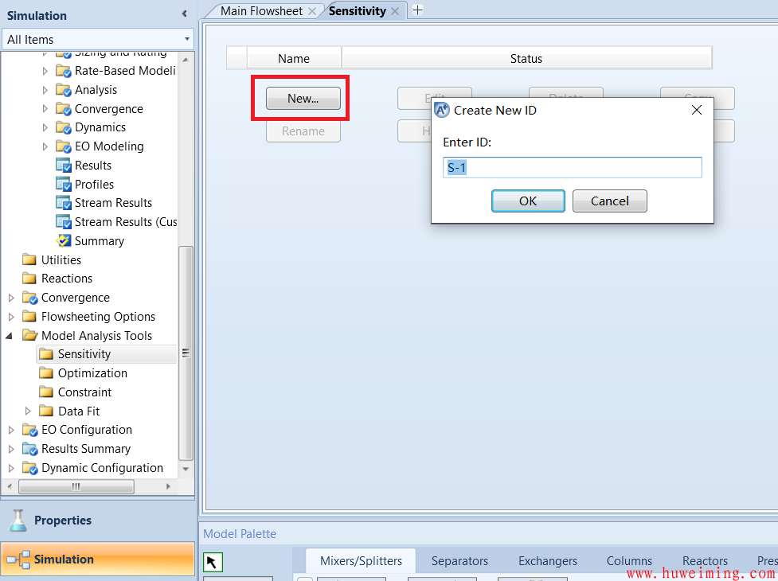Switch to the Main Flowsheet tab

[x=261, y=11]
